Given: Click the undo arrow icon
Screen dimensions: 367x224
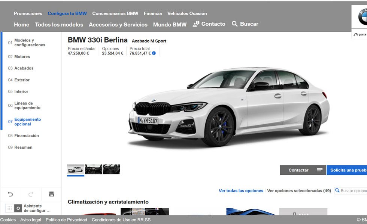Looking at the screenshot, I should [10, 194].
